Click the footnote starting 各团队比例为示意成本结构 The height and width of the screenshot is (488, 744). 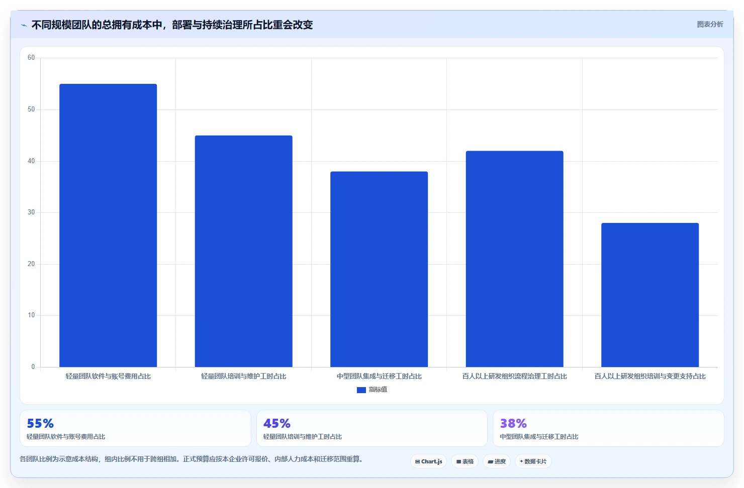191,459
